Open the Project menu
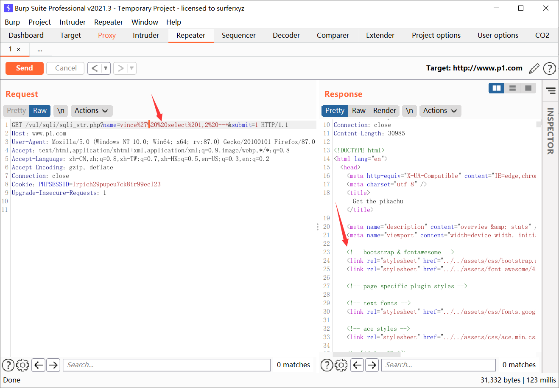Viewport: 559px width, 388px height. (x=39, y=22)
